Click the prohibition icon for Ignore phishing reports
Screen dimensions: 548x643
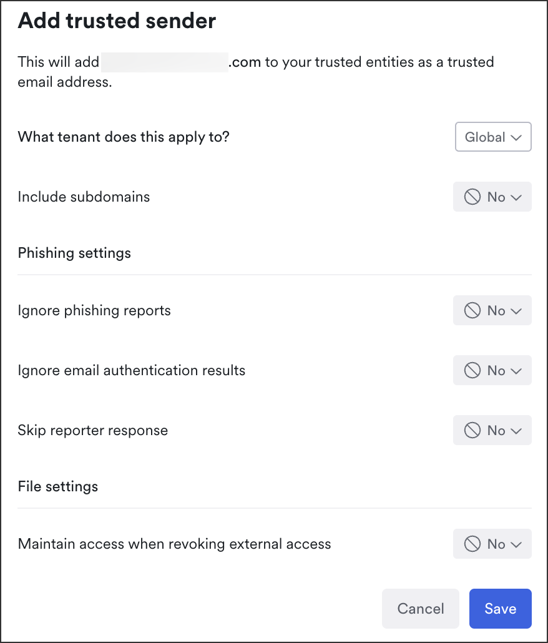(x=472, y=310)
